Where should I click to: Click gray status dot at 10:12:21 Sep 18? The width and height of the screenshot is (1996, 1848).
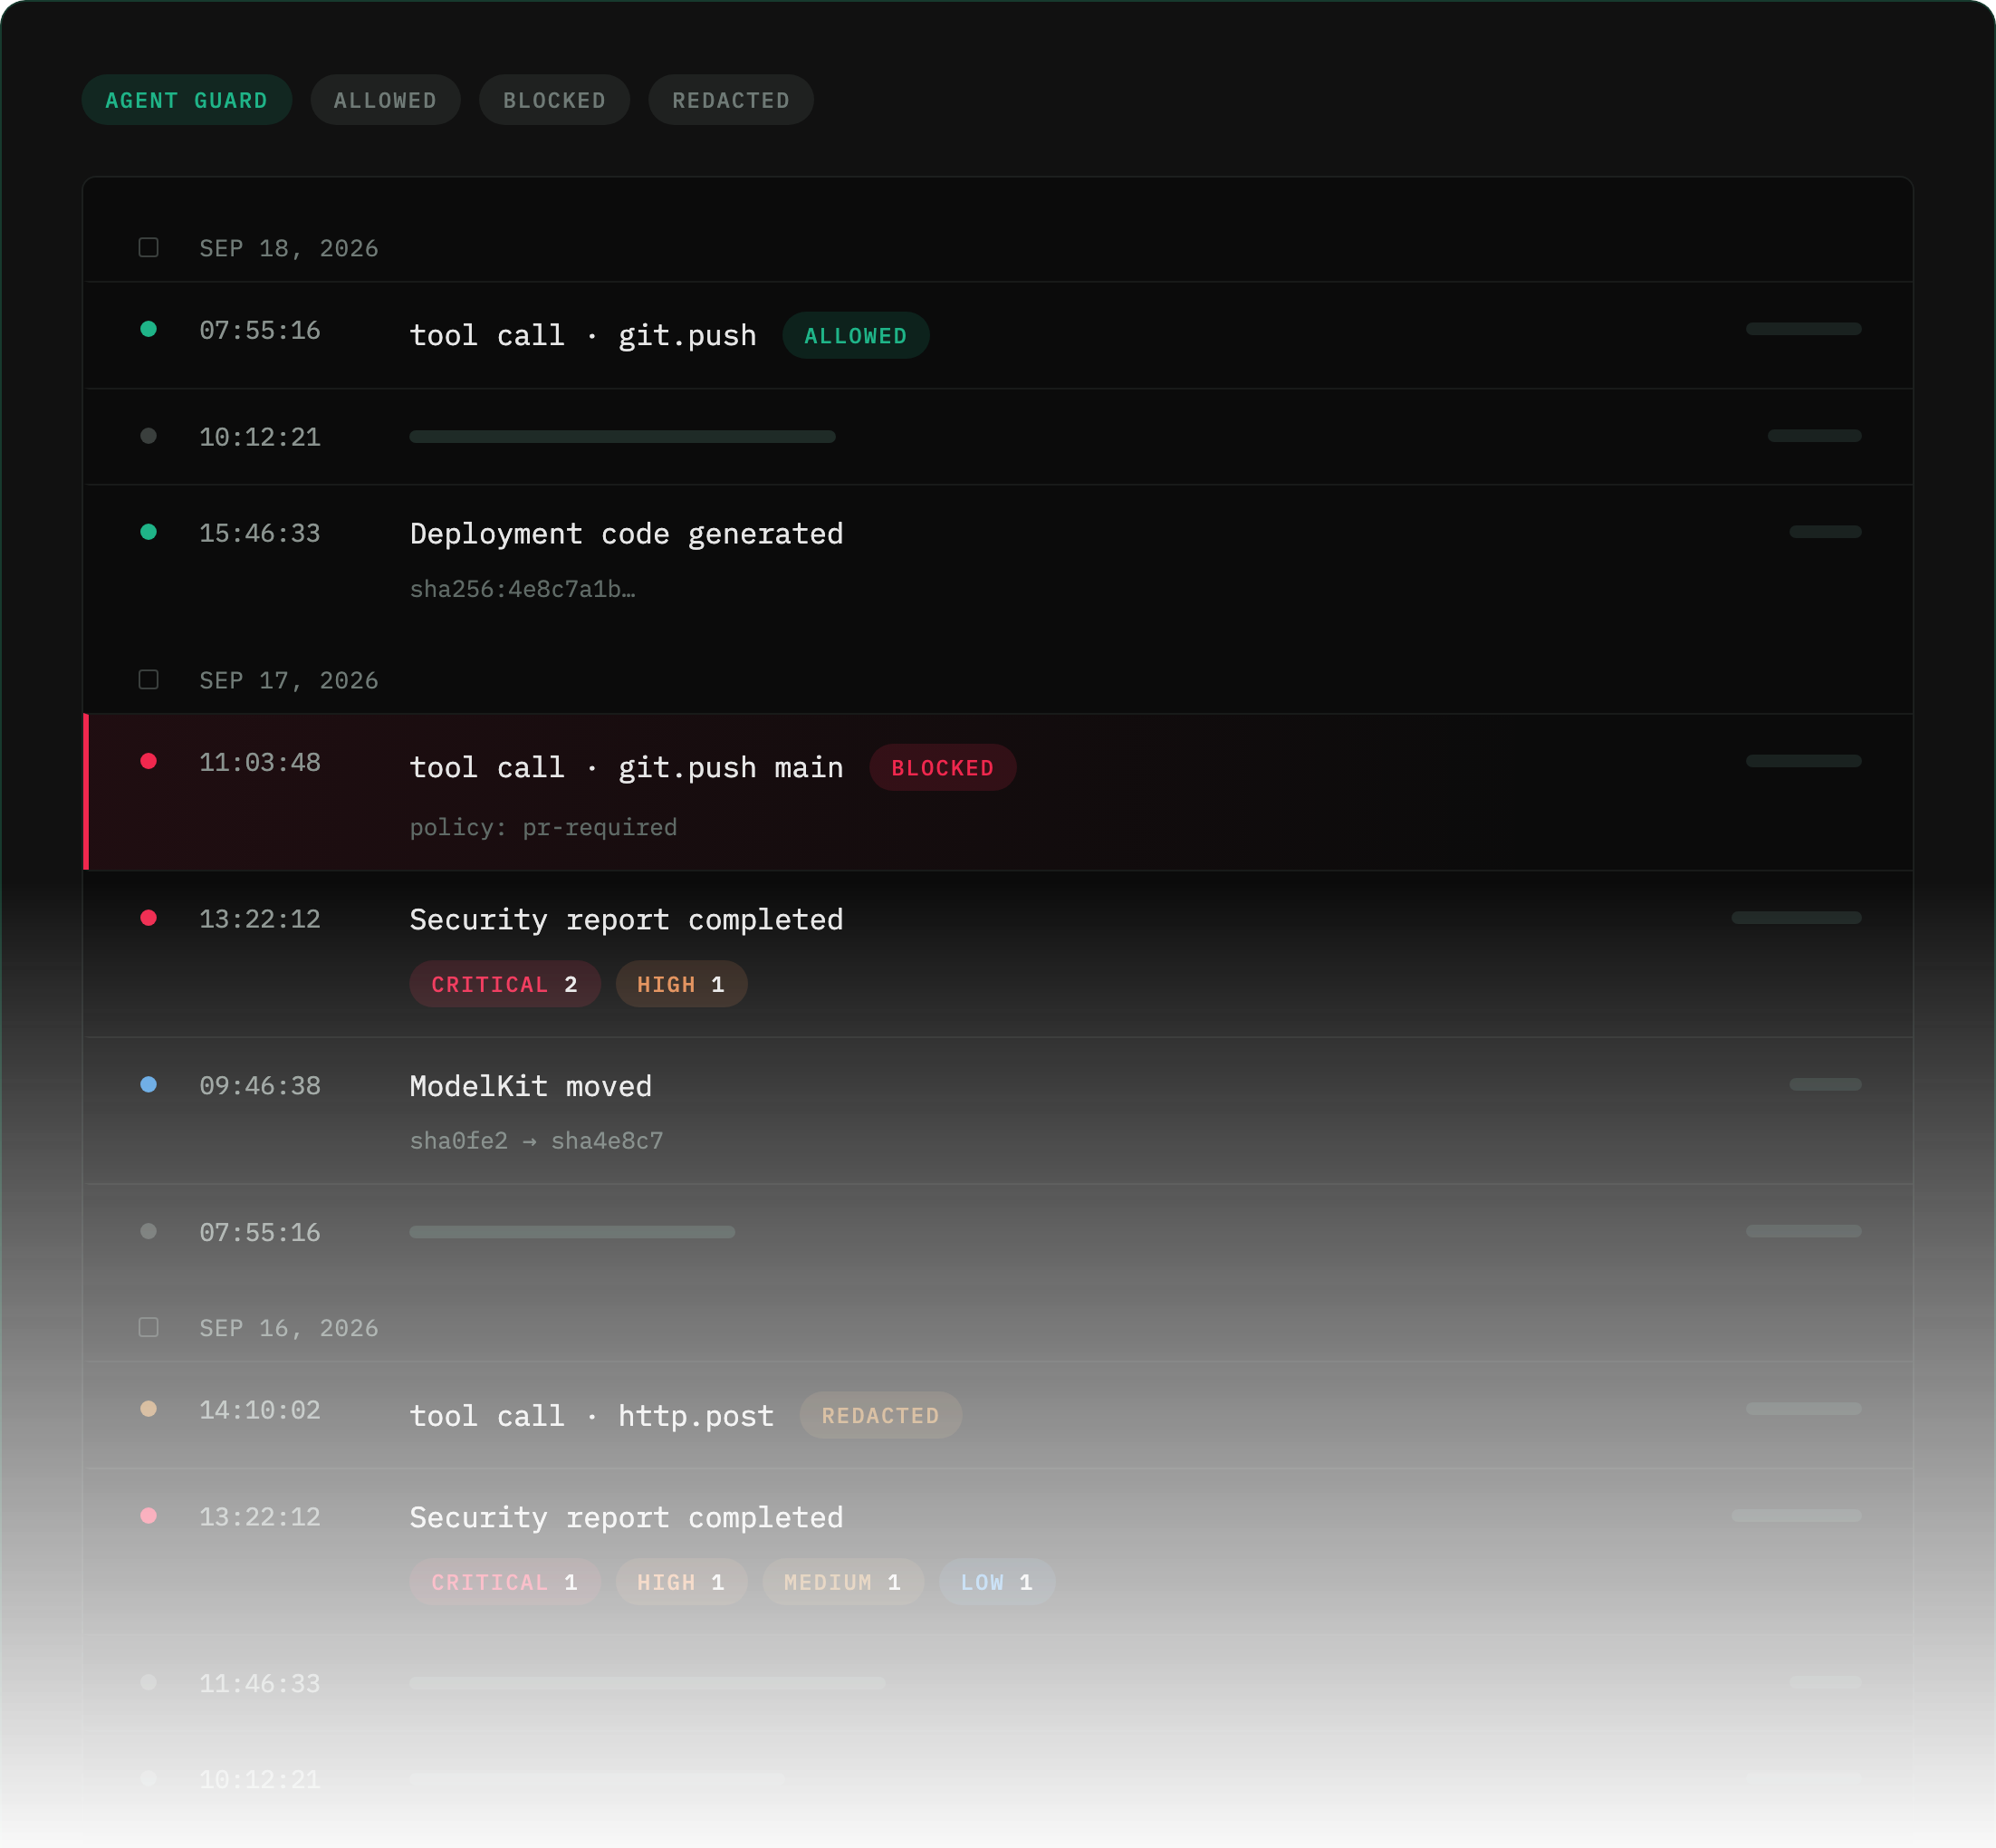(x=149, y=436)
